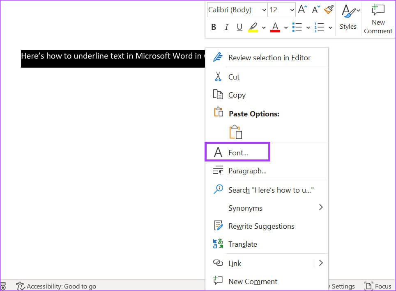This screenshot has width=396, height=291.
Task: Toggle Underline formatting
Action: point(239,27)
